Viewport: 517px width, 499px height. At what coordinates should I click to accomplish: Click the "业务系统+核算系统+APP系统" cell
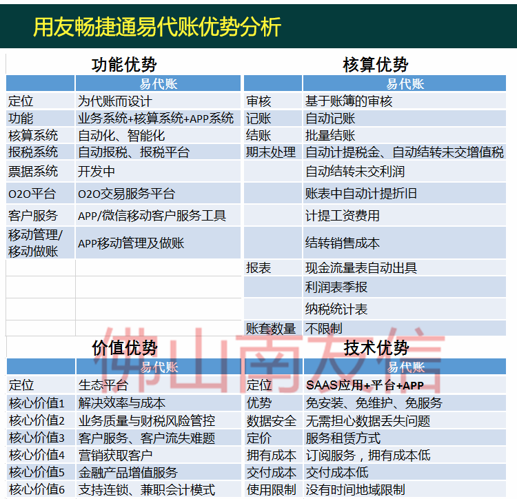tap(158, 119)
